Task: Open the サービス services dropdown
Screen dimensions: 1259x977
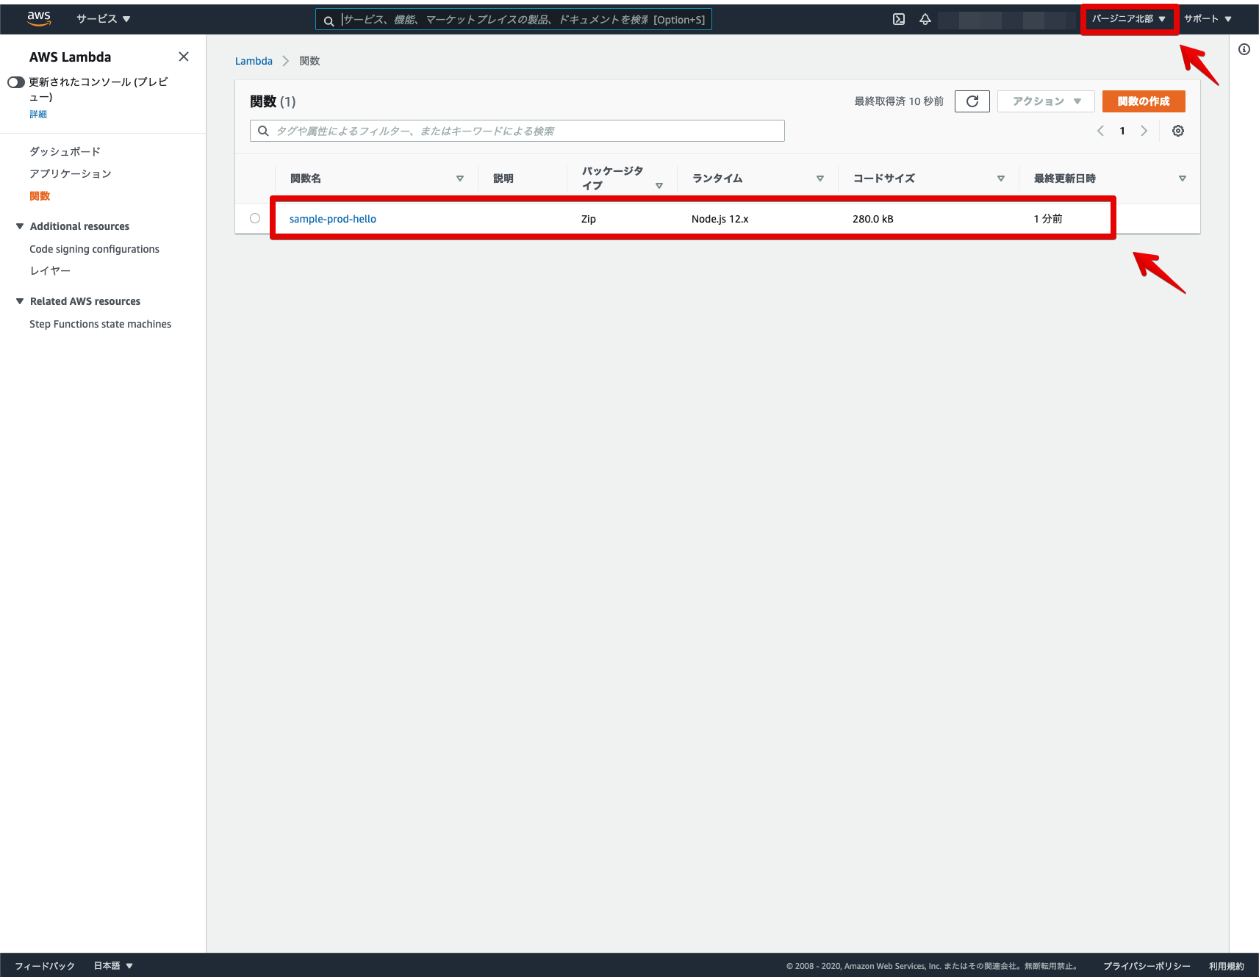Action: coord(103,19)
